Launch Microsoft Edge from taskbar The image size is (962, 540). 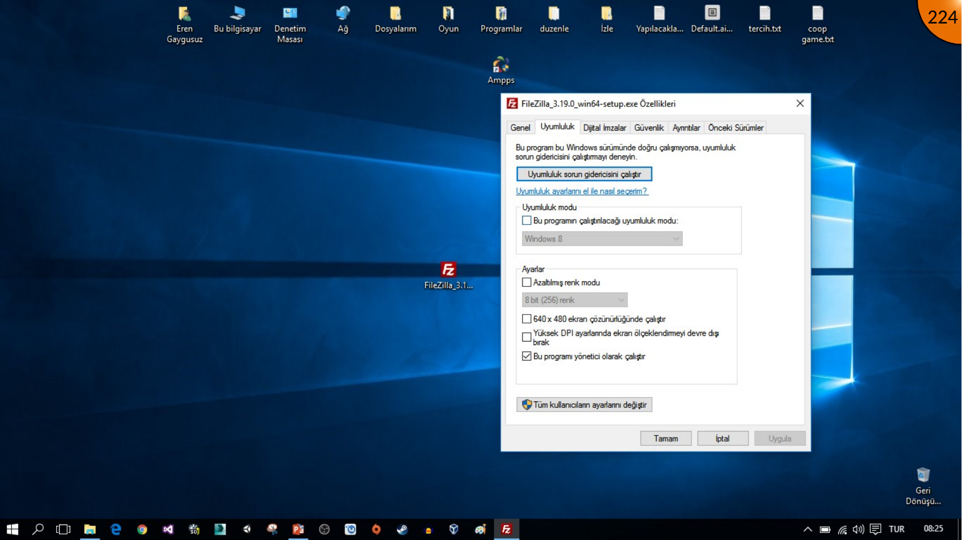(x=116, y=529)
